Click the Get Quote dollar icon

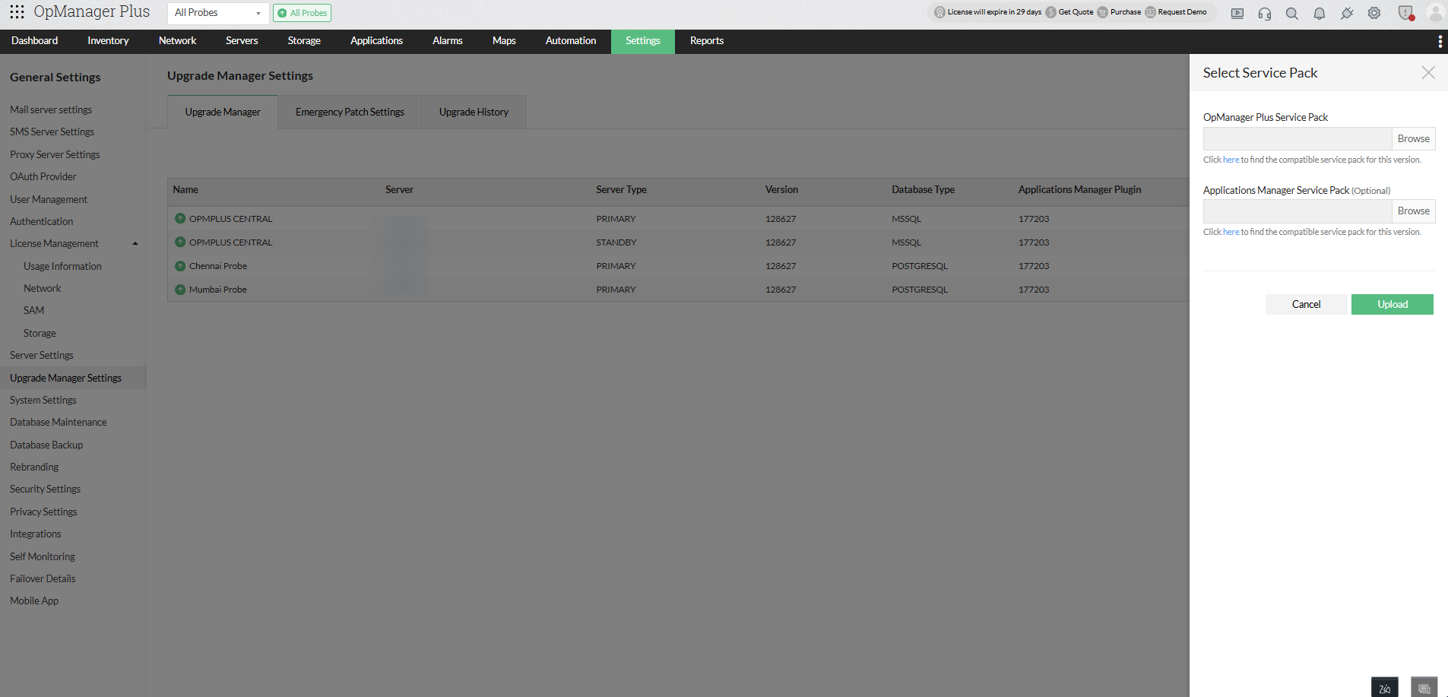(x=1051, y=12)
